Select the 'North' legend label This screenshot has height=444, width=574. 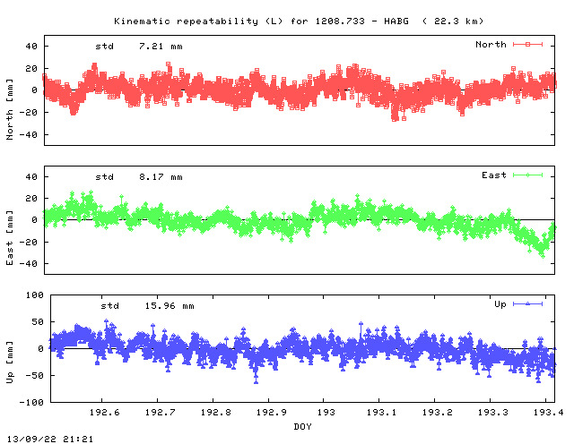pyautogui.click(x=491, y=45)
